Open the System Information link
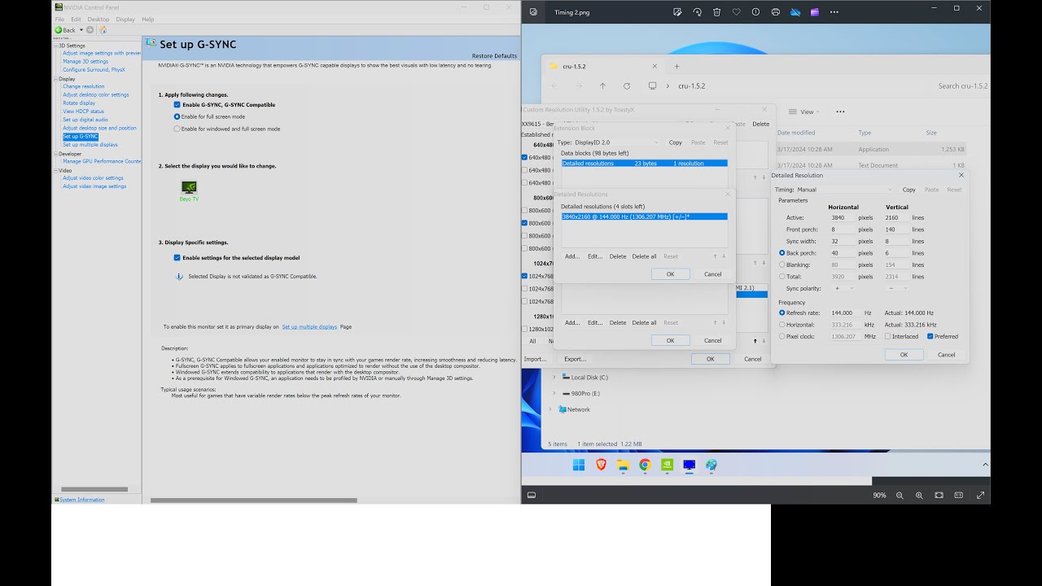The height and width of the screenshot is (586, 1042). 81,500
